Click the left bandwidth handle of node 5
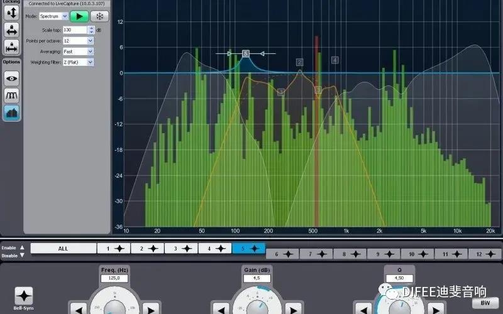The height and width of the screenshot is (314, 503). (229, 53)
